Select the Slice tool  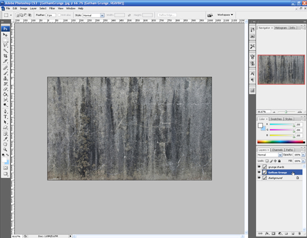(6, 61)
